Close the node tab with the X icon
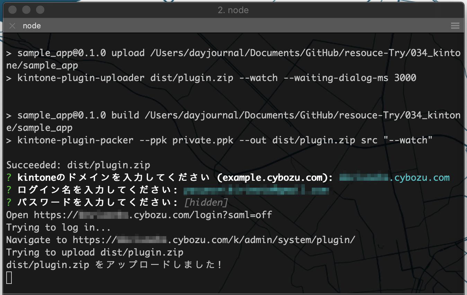 point(12,26)
